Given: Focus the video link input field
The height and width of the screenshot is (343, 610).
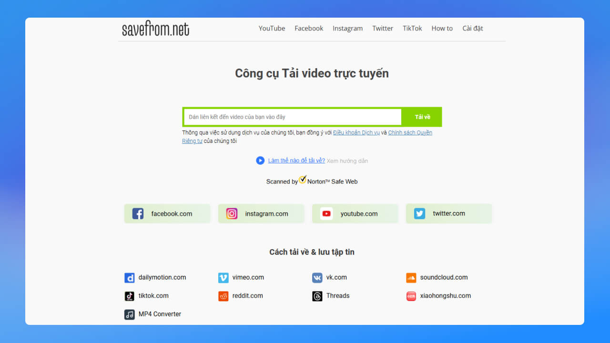Looking at the screenshot, I should pos(293,117).
